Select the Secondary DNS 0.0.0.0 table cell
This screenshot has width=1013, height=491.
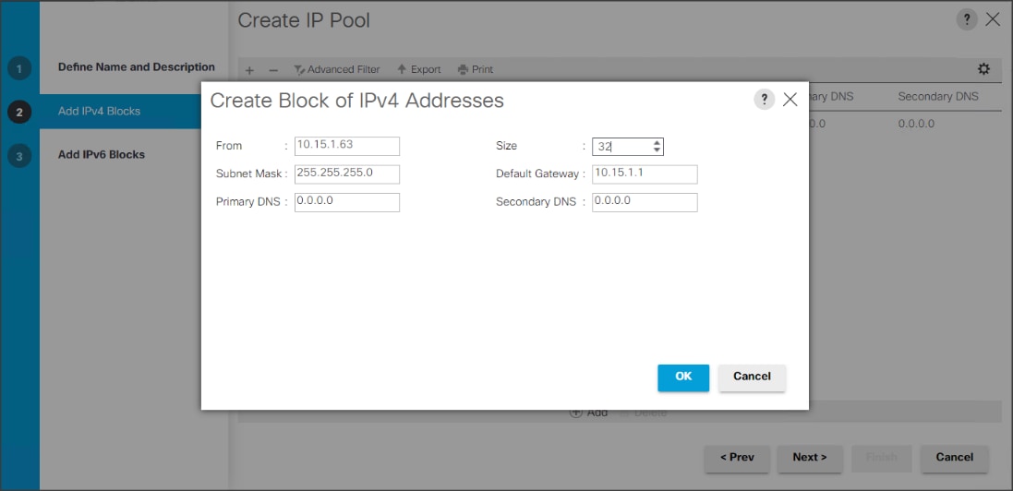pos(916,124)
